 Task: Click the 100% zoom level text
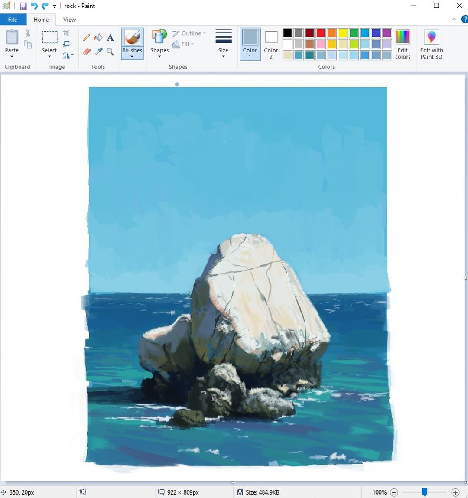[x=380, y=492]
